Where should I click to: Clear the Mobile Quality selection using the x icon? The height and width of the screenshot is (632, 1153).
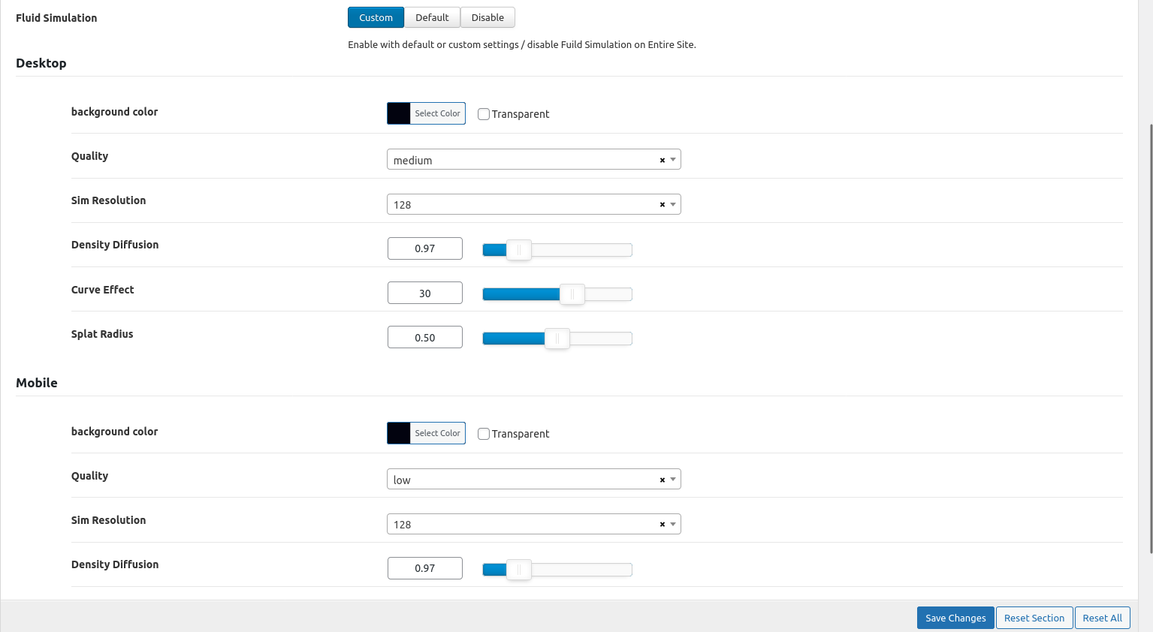tap(662, 480)
